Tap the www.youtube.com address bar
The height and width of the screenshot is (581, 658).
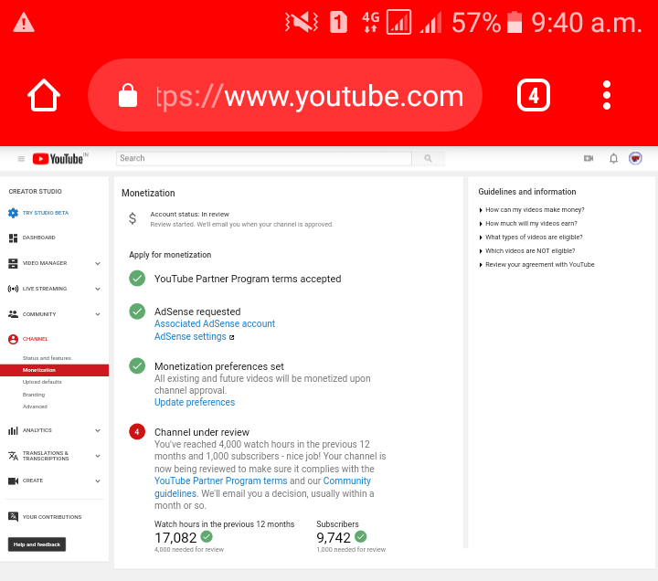point(285,95)
